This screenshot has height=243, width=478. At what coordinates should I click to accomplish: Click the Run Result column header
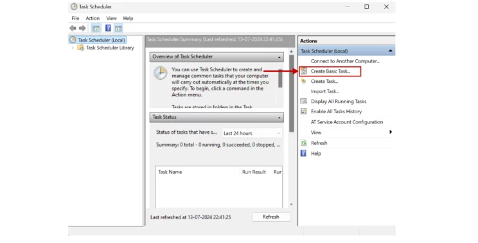point(254,172)
